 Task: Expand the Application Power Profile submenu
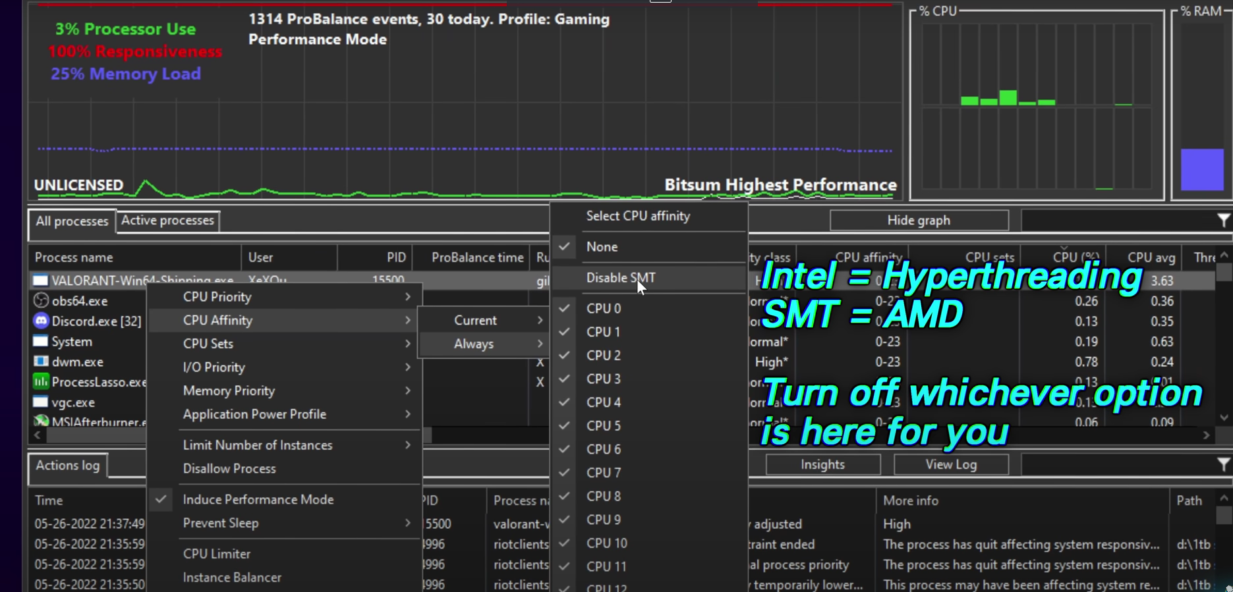click(x=284, y=414)
